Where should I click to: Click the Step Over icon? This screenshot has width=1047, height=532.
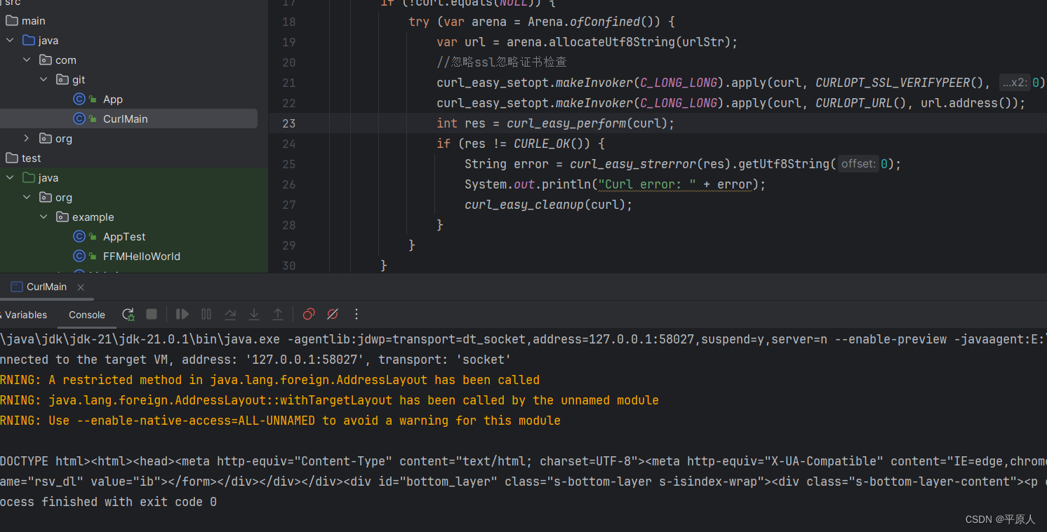tap(230, 314)
